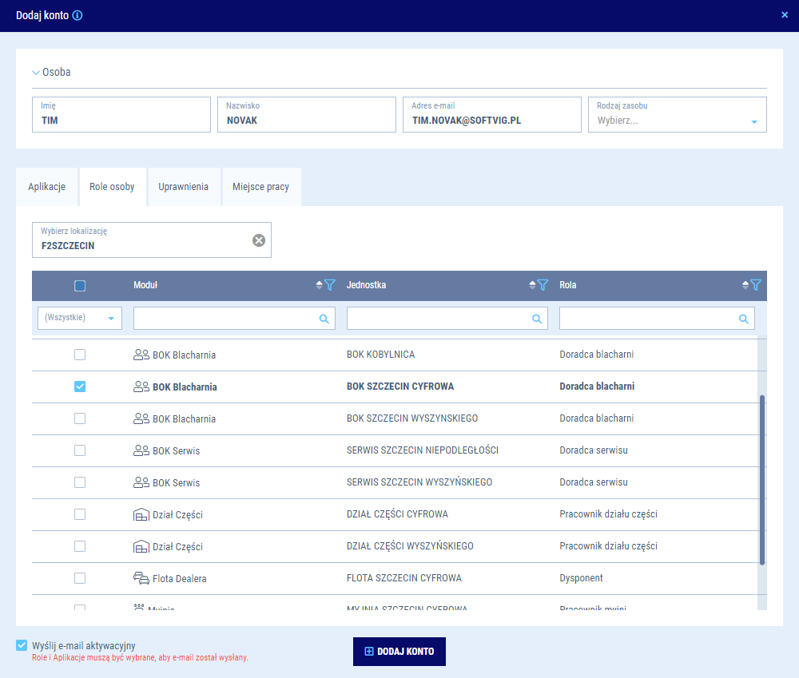
Task: Click the info icon next to Dodaj konto
Action: 78,15
